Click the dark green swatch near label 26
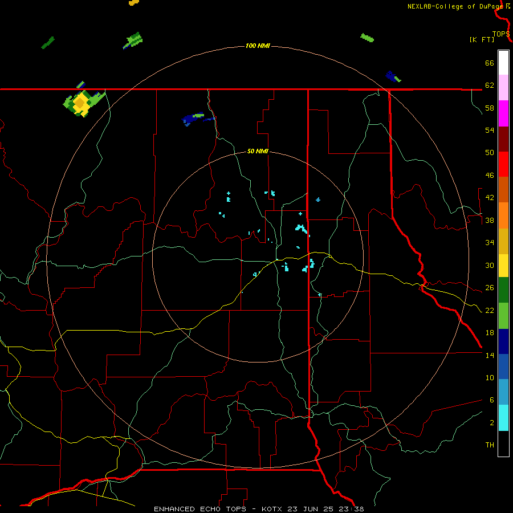Screen dimensions: 513x513 503,290
